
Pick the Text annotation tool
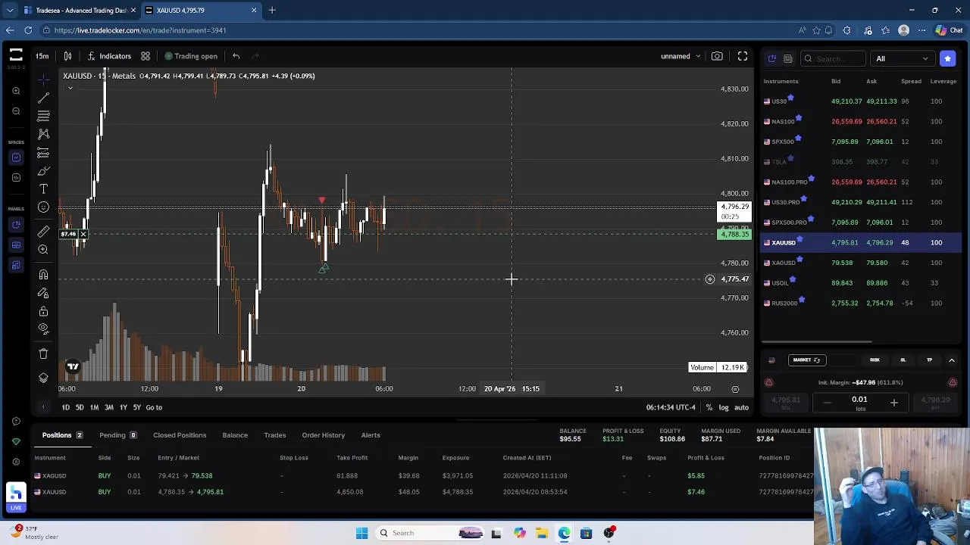[x=43, y=188]
